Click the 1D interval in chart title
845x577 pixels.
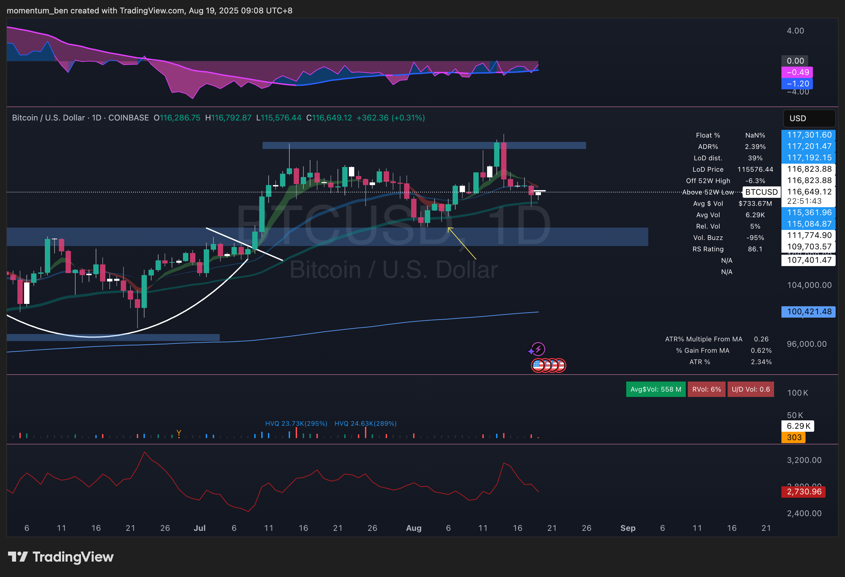96,118
